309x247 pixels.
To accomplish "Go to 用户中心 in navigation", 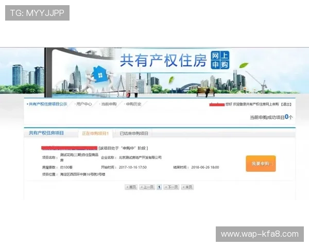I will [84, 104].
